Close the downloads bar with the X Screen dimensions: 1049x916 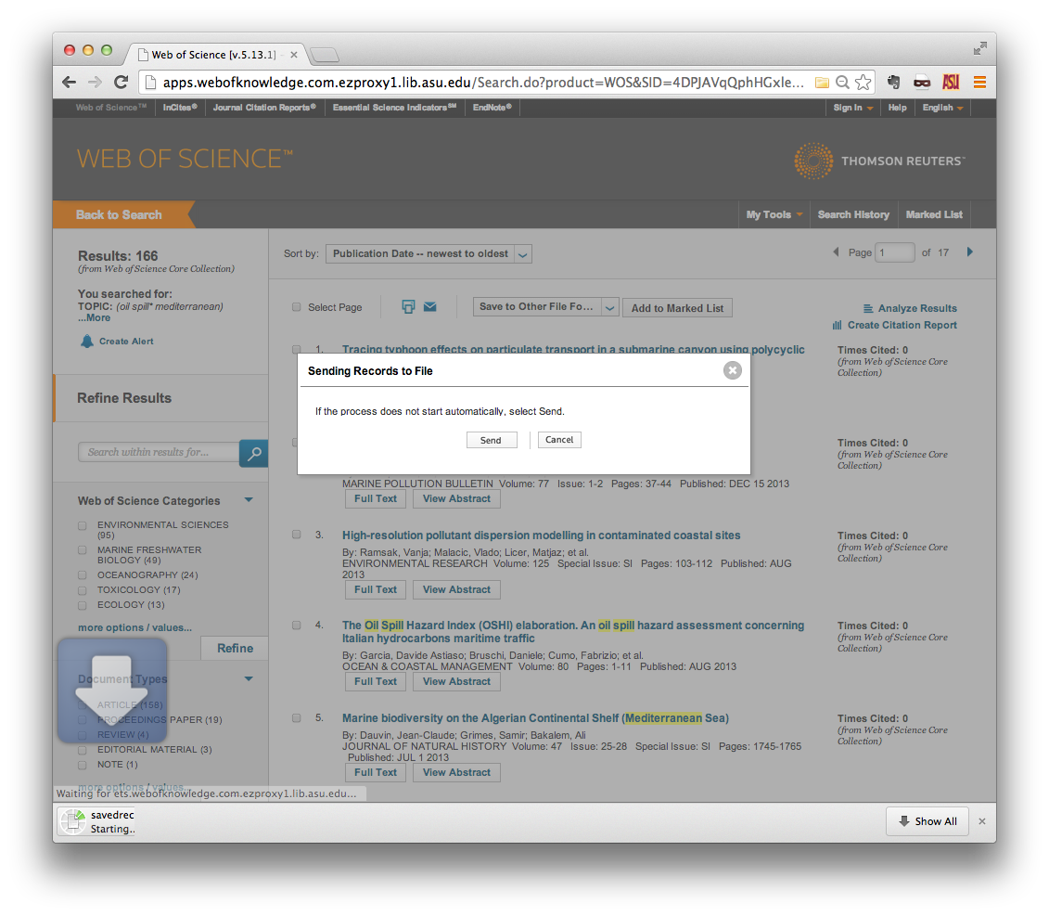(x=982, y=821)
